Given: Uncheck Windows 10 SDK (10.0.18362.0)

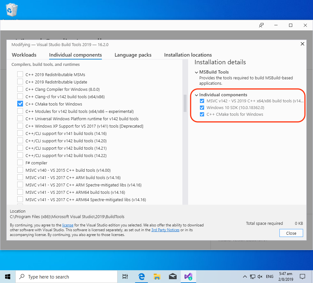Looking at the screenshot, I should 202,108.
